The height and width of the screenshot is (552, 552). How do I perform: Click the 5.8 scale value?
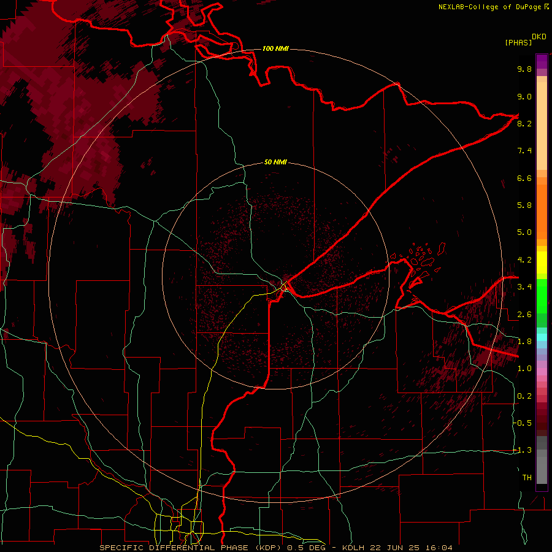pos(524,205)
